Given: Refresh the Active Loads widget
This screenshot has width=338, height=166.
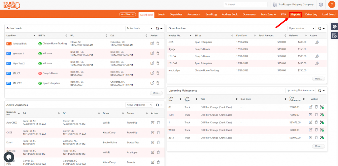Looking at the screenshot, I should pyautogui.click(x=157, y=28).
